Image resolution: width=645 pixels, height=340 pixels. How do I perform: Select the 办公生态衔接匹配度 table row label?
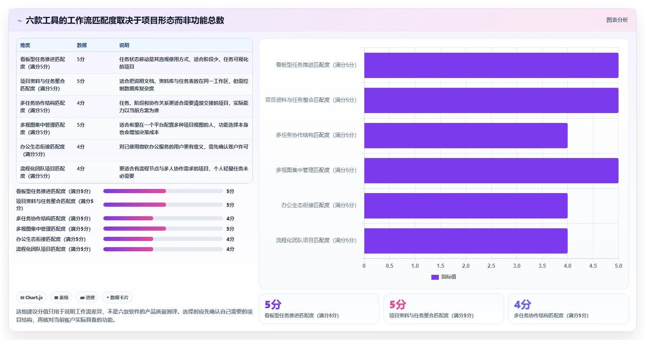point(43,150)
